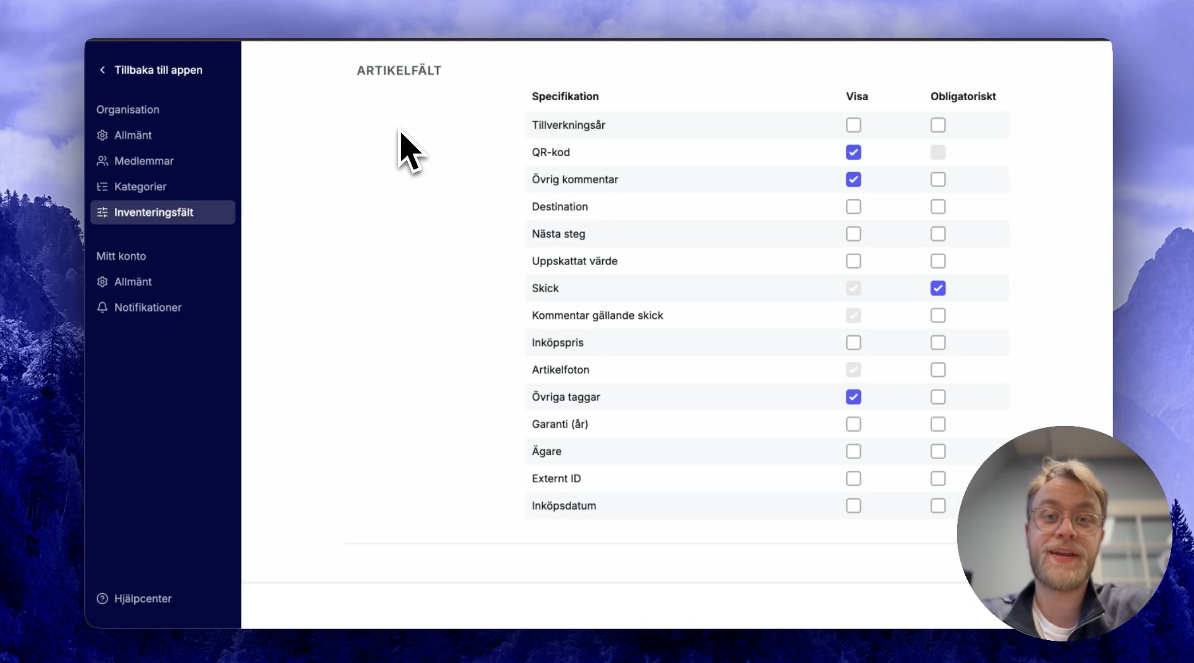
Task: Click the bell icon for Notifikationer
Action: point(102,307)
